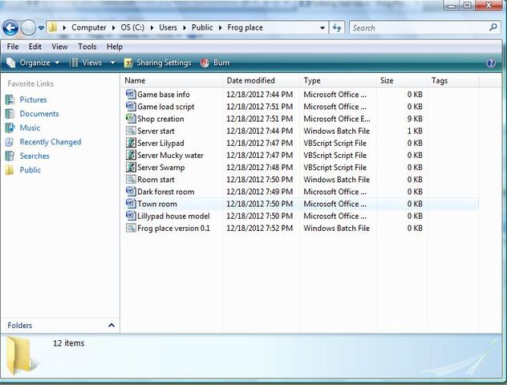Screen dimensions: 507x385
Task: Select the Server Lilypad VBScript icon
Action: 131,143
